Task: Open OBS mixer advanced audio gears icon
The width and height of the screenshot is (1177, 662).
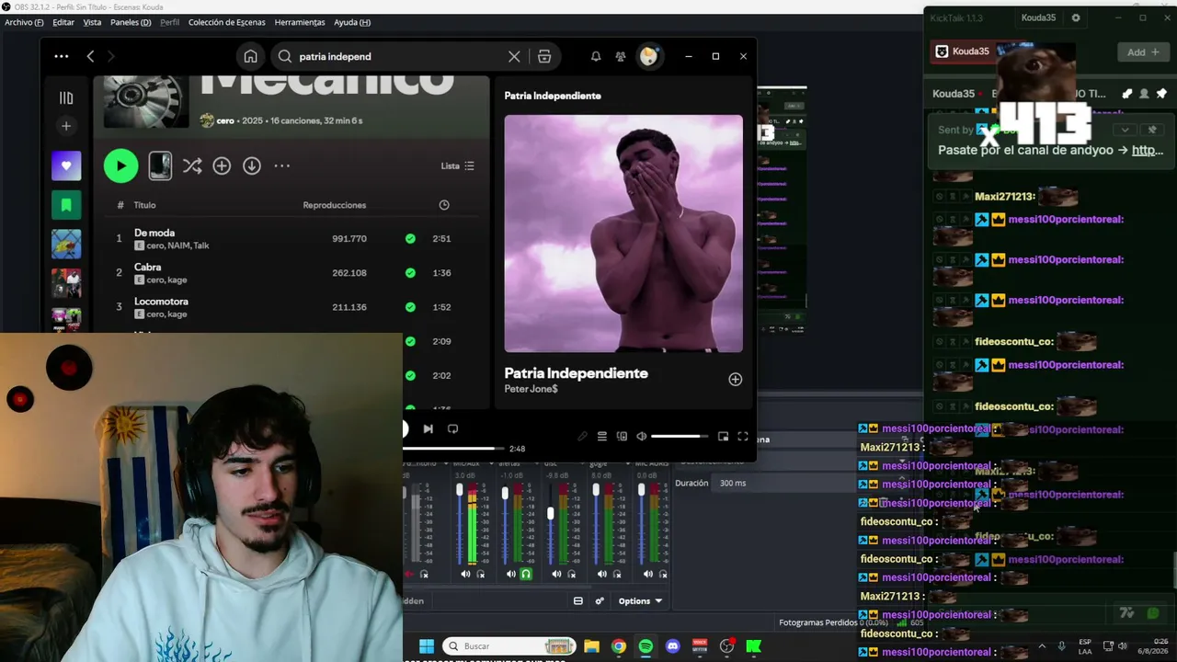Action: (600, 601)
